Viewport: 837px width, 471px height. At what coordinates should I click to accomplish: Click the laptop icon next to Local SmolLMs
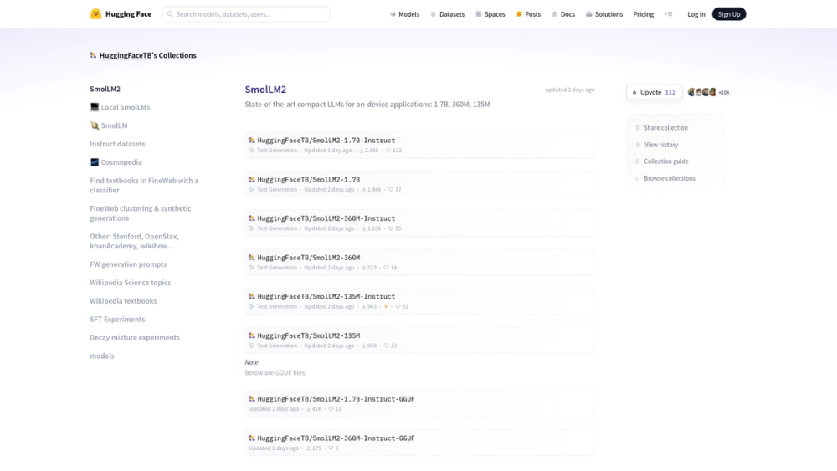pyautogui.click(x=95, y=107)
